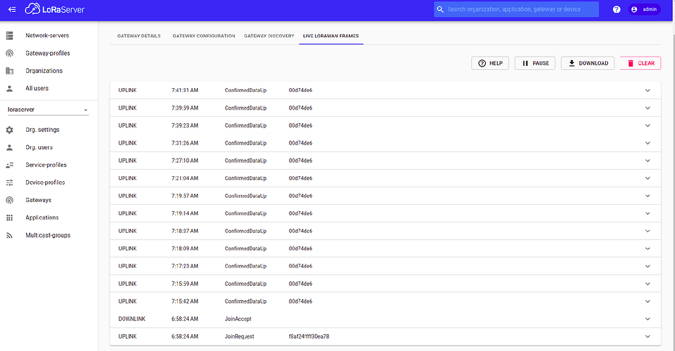Open Device-profiles page
Viewport: 675px width, 351px height.
[x=45, y=183]
